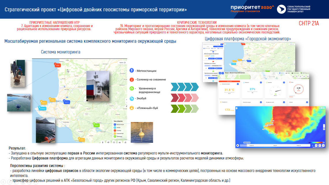
Task: Click the meteostation photo thumbnail on map
Action: point(98,86)
